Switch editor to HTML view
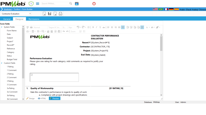Image resolution: width=206 pixels, height=115 pixels. 42,98
